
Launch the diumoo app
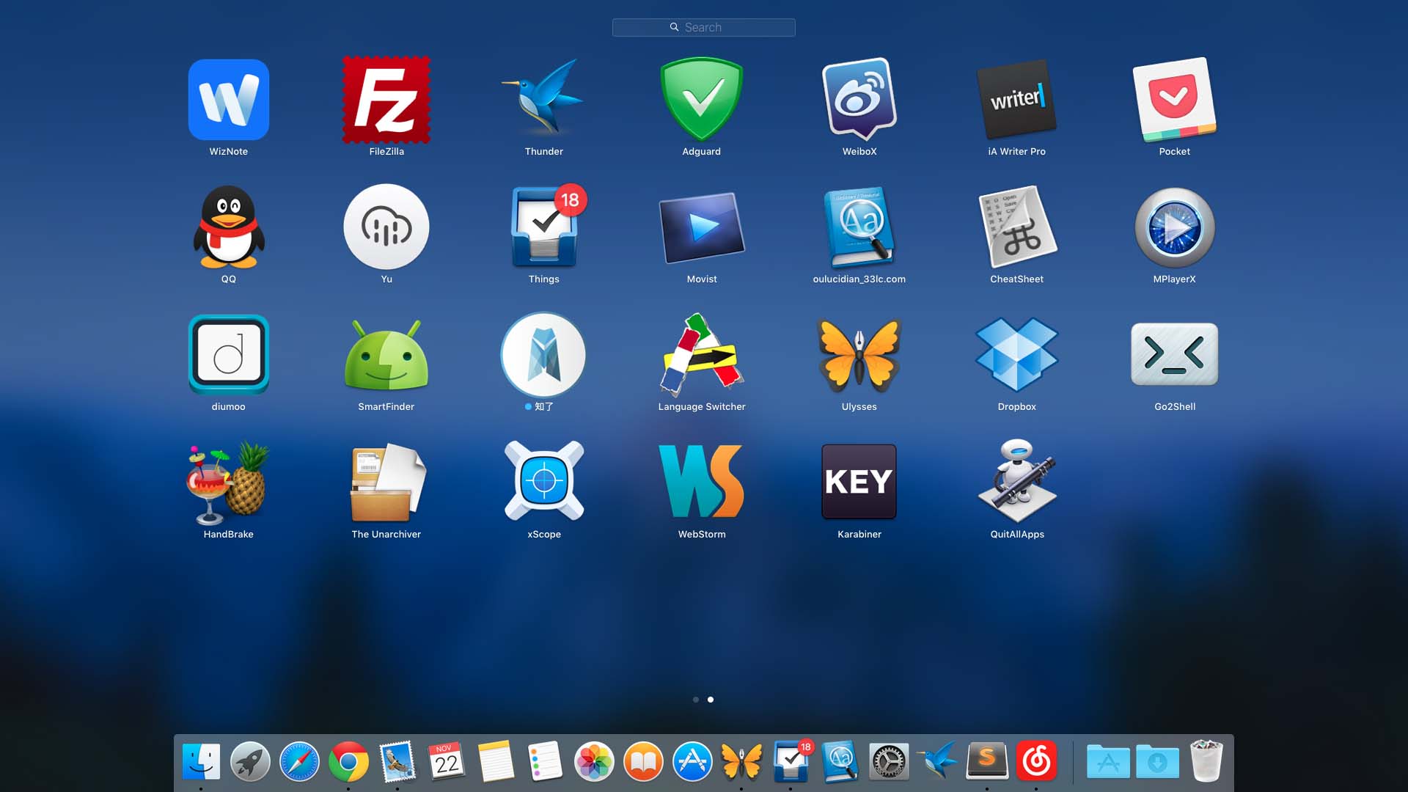tap(229, 355)
